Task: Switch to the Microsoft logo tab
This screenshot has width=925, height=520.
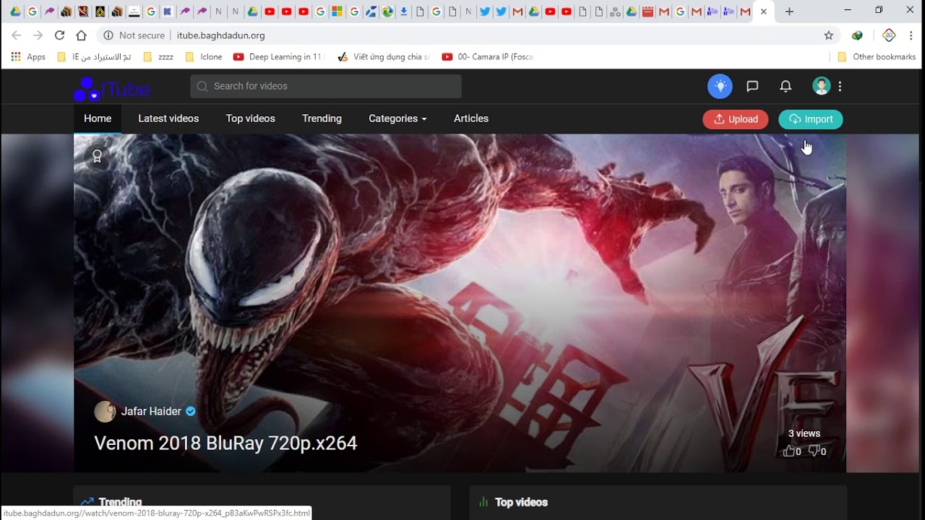Action: [x=337, y=12]
